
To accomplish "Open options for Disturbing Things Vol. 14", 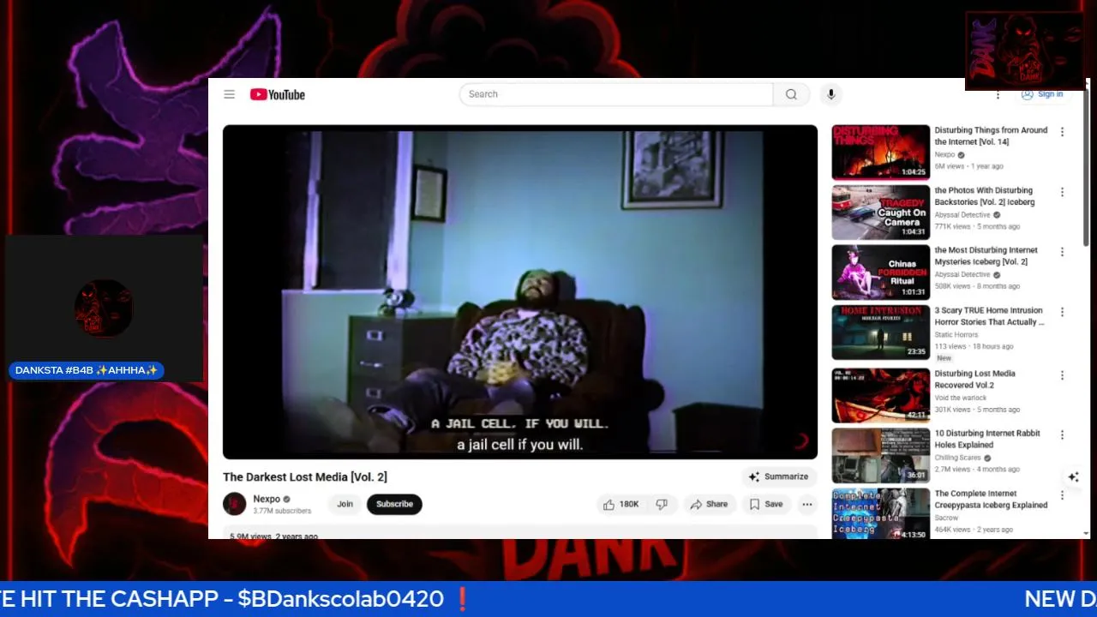I will coord(1062,132).
